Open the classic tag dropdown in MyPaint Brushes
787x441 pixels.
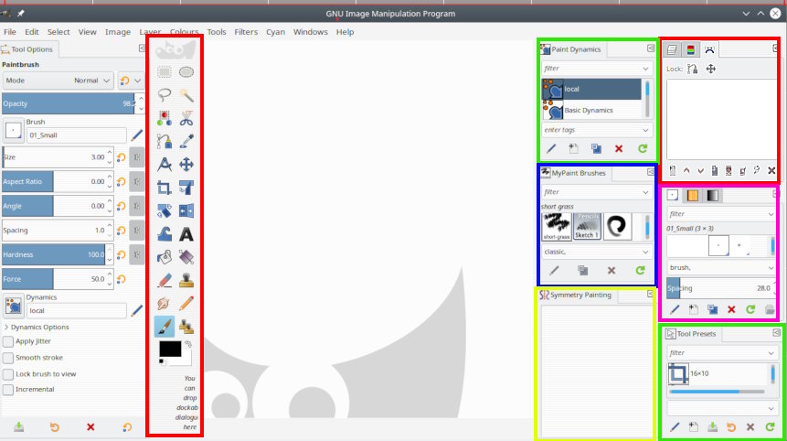(x=645, y=252)
